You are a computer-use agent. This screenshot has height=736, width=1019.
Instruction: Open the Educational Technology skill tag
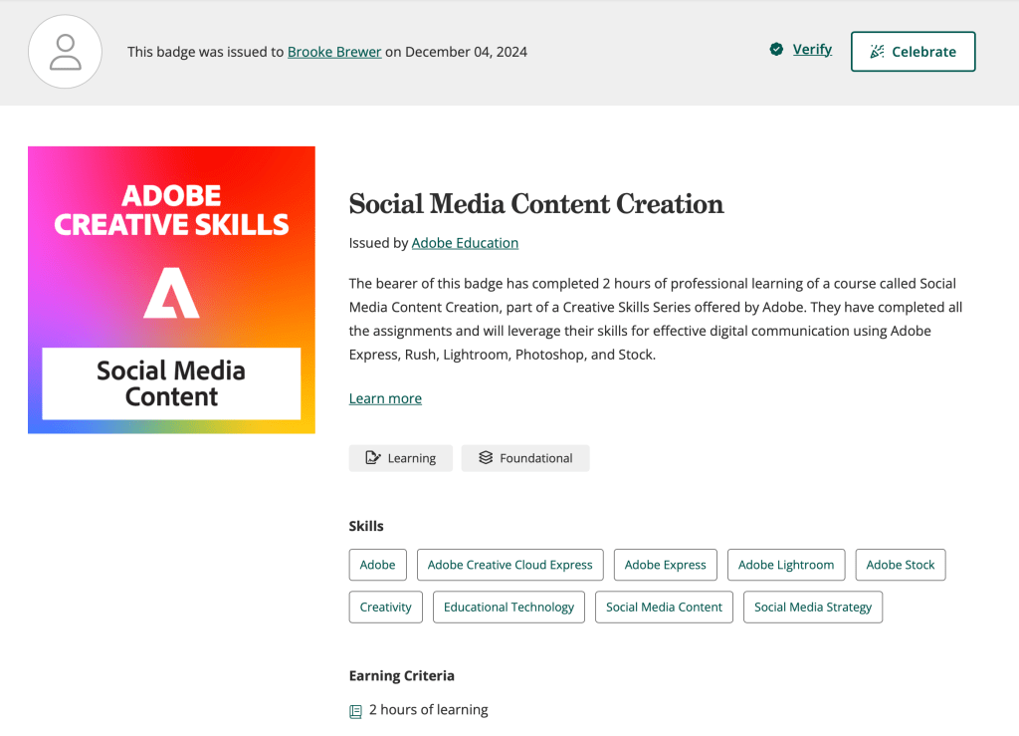point(509,608)
